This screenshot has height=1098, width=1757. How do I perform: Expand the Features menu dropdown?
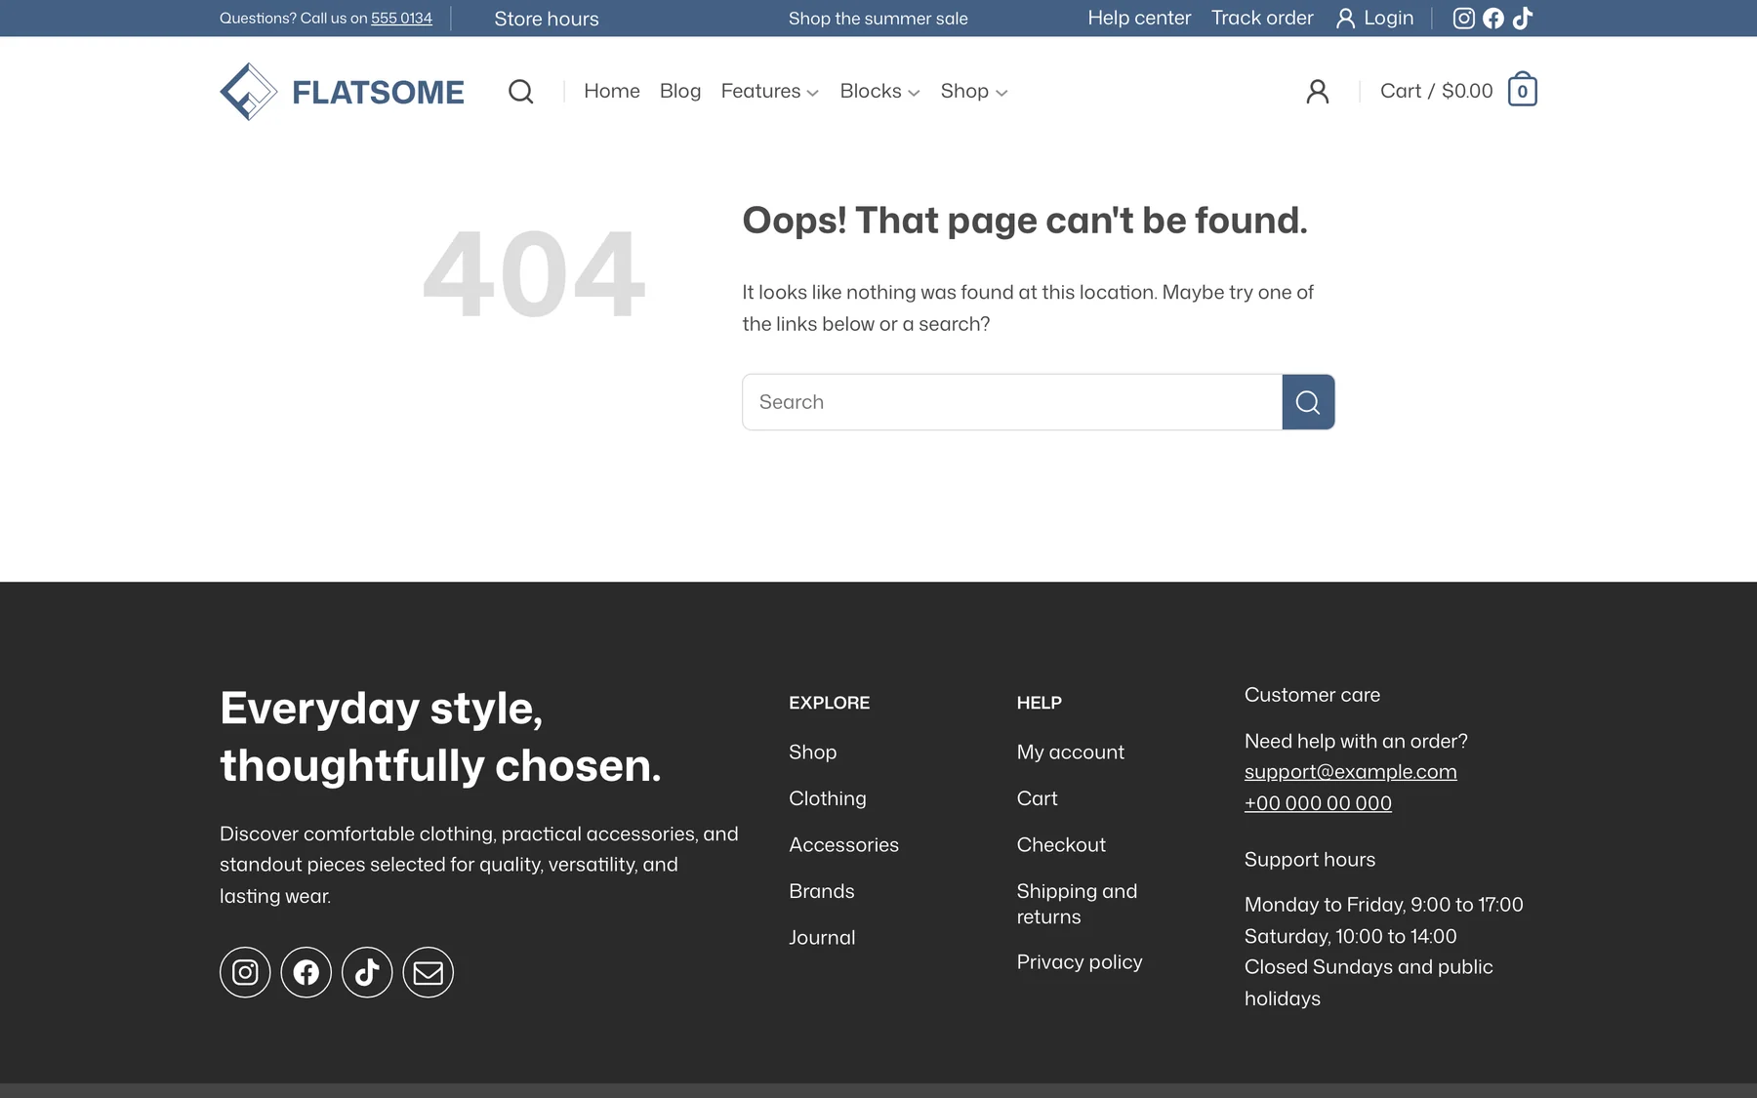770,91
